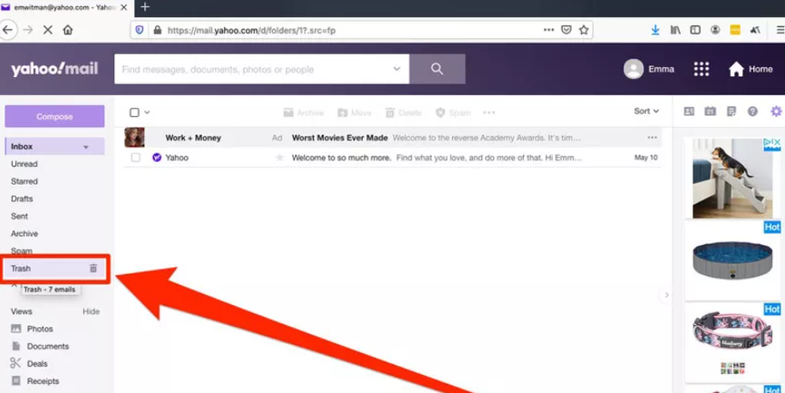The image size is (785, 393).
Task: Open the Notepad icon in right panel
Action: click(x=732, y=111)
